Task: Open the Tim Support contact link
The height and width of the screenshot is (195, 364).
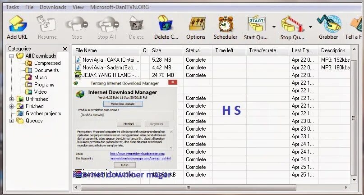Action: 140,159
